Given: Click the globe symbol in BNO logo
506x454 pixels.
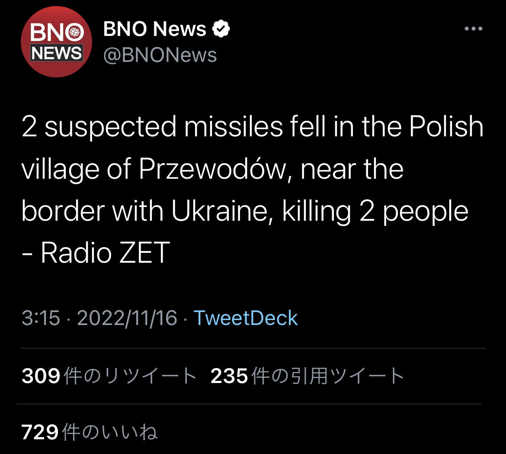Looking at the screenshot, I should click(77, 32).
